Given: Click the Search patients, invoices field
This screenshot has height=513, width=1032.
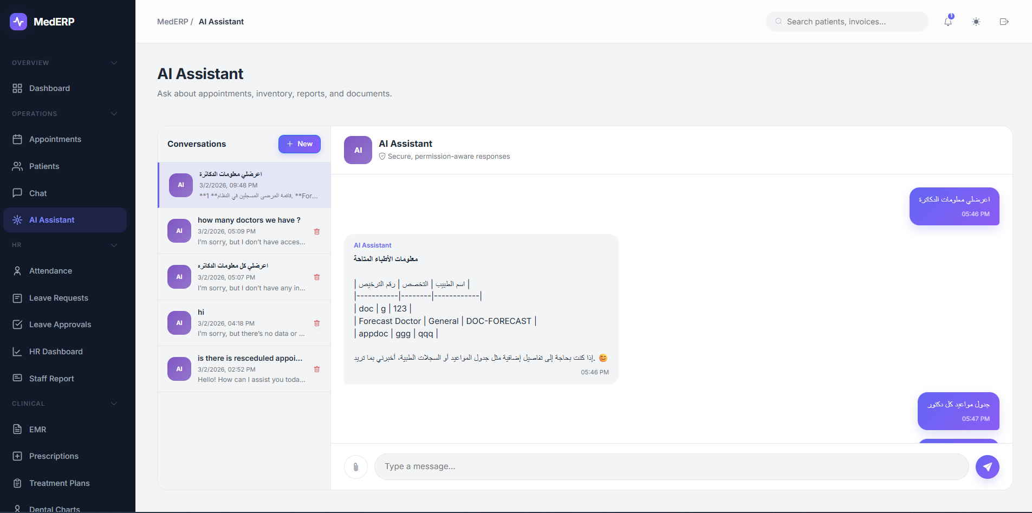Looking at the screenshot, I should [x=851, y=22].
